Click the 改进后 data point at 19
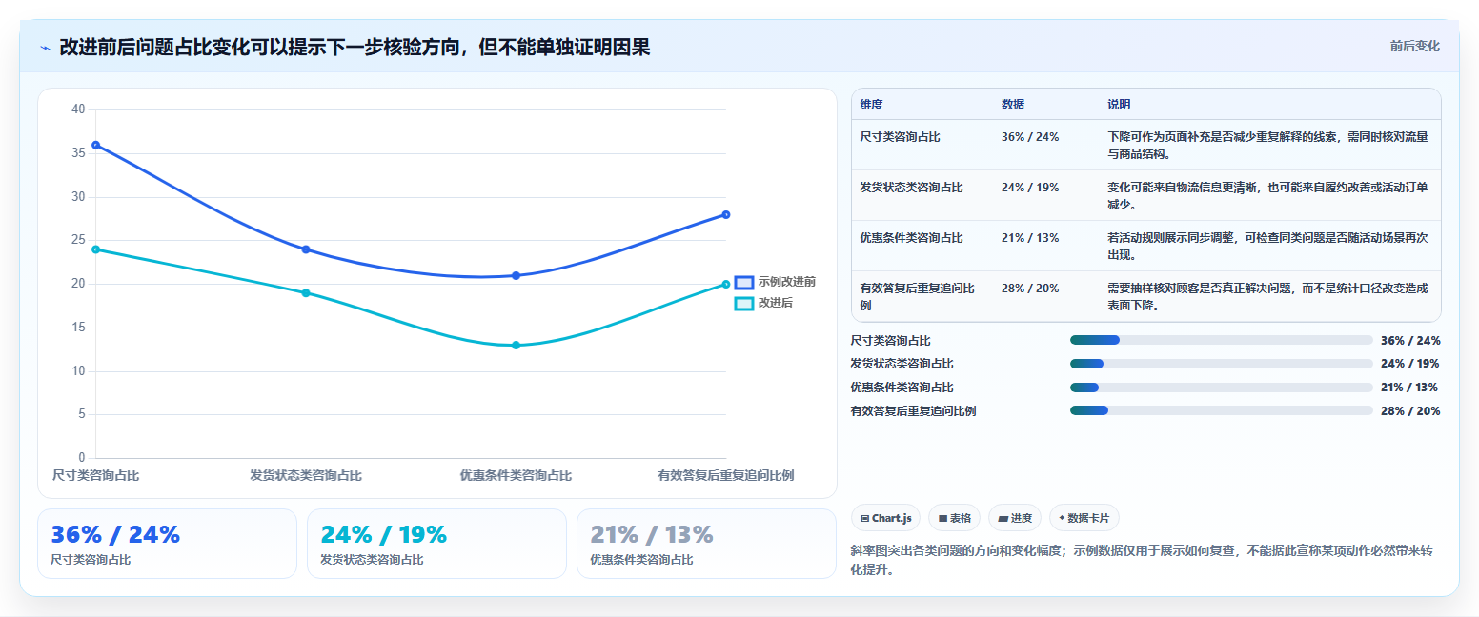This screenshot has width=1479, height=617. [306, 292]
